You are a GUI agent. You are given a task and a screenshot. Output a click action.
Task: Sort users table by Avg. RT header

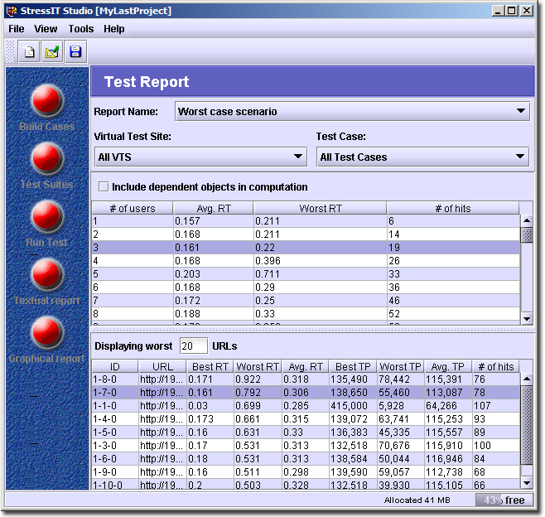click(214, 208)
